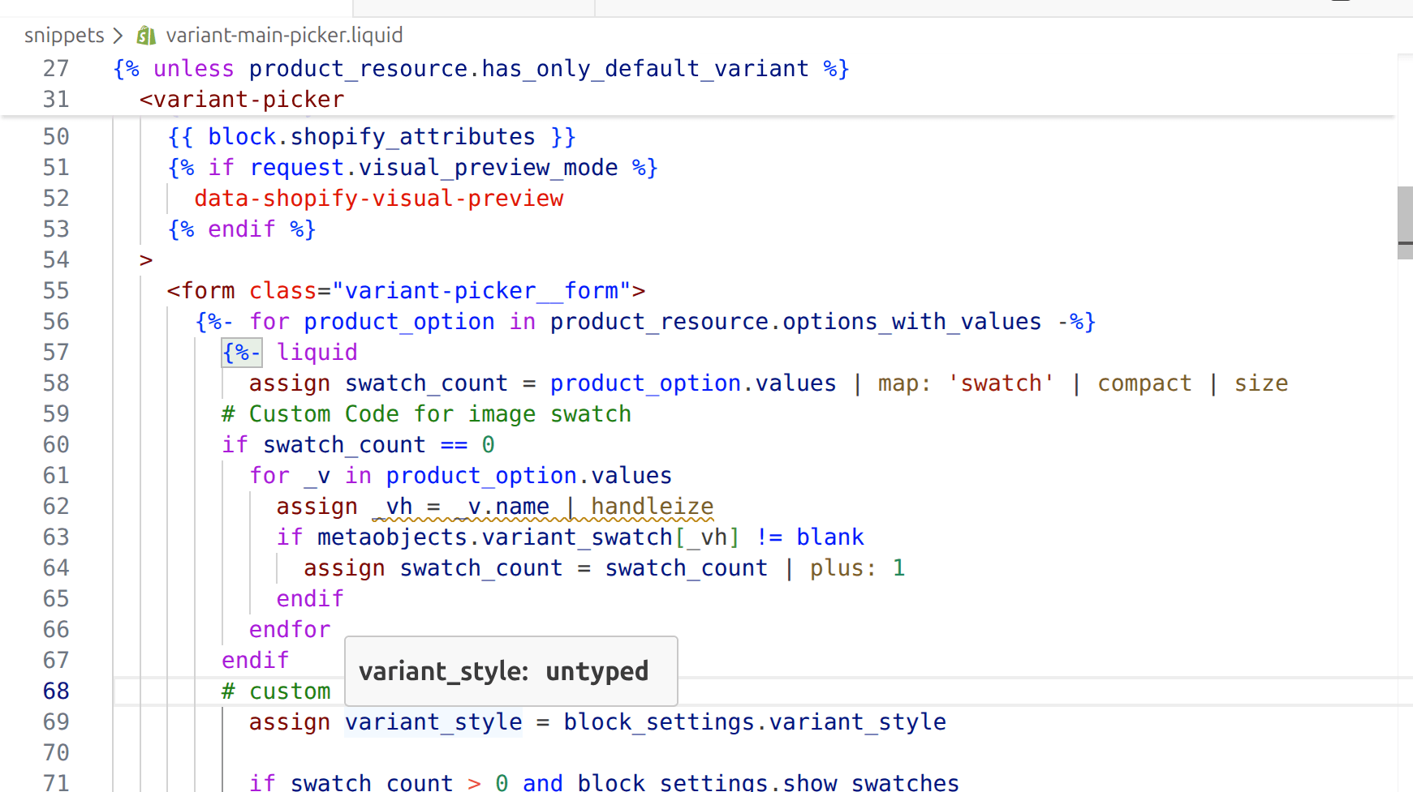1413x792 pixels.
Task: Click 'block_settings.show_swatches' on line 71
Action: point(768,782)
